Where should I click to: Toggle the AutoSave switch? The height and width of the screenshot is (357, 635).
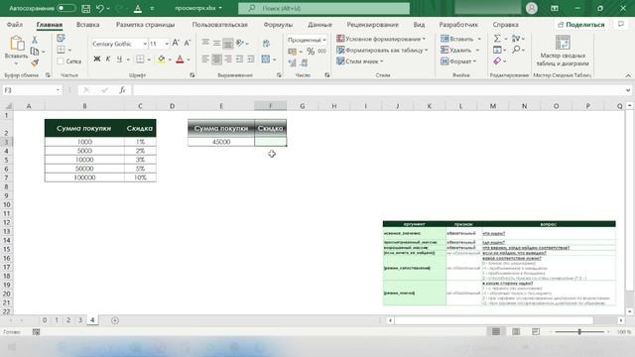click(65, 8)
